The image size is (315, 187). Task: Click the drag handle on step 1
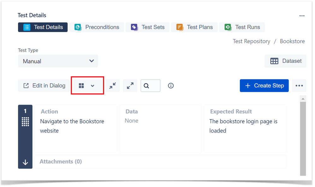tap(25, 122)
